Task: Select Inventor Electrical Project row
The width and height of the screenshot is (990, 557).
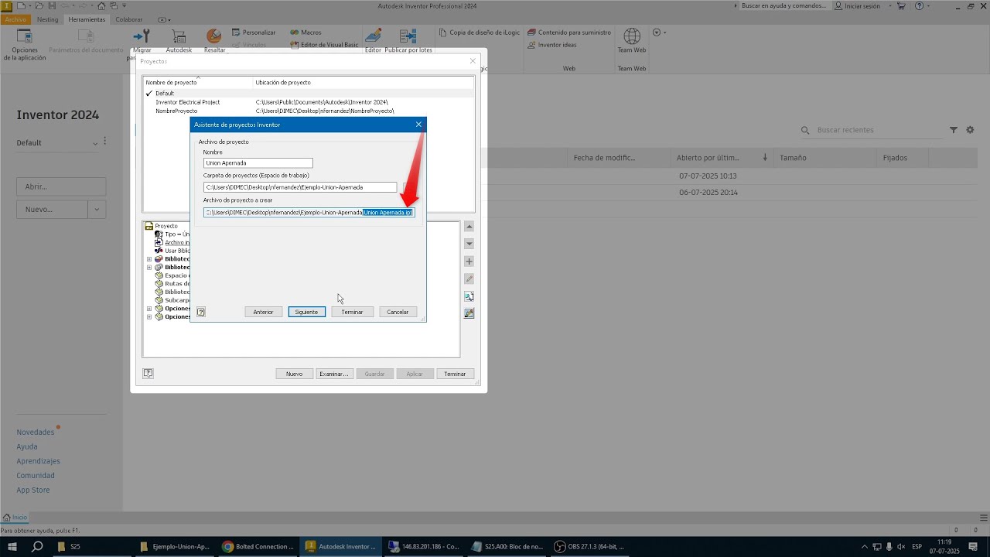Action: pyautogui.click(x=309, y=102)
